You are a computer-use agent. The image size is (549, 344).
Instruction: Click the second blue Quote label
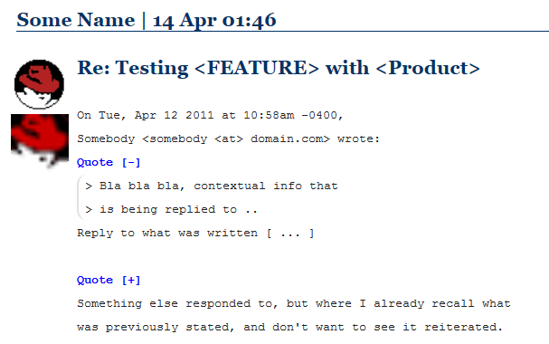[95, 281]
